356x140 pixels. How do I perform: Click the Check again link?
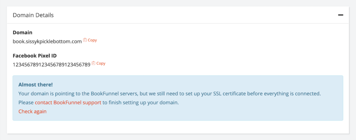tap(32, 111)
